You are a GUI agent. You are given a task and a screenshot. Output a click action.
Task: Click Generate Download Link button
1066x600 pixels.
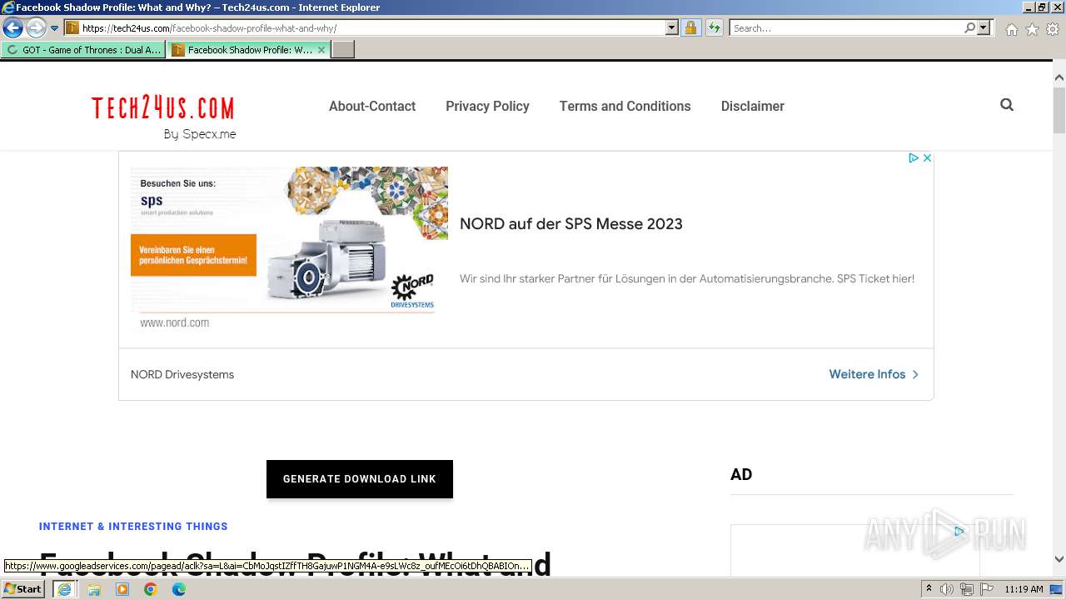pyautogui.click(x=360, y=479)
